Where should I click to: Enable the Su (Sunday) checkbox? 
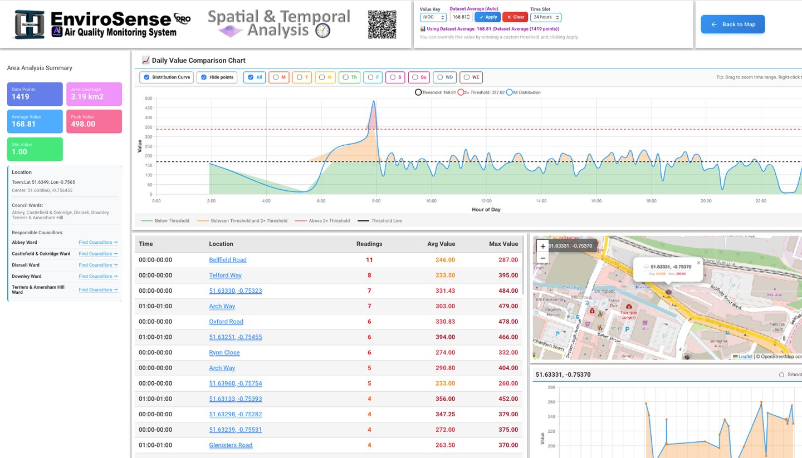(415, 77)
